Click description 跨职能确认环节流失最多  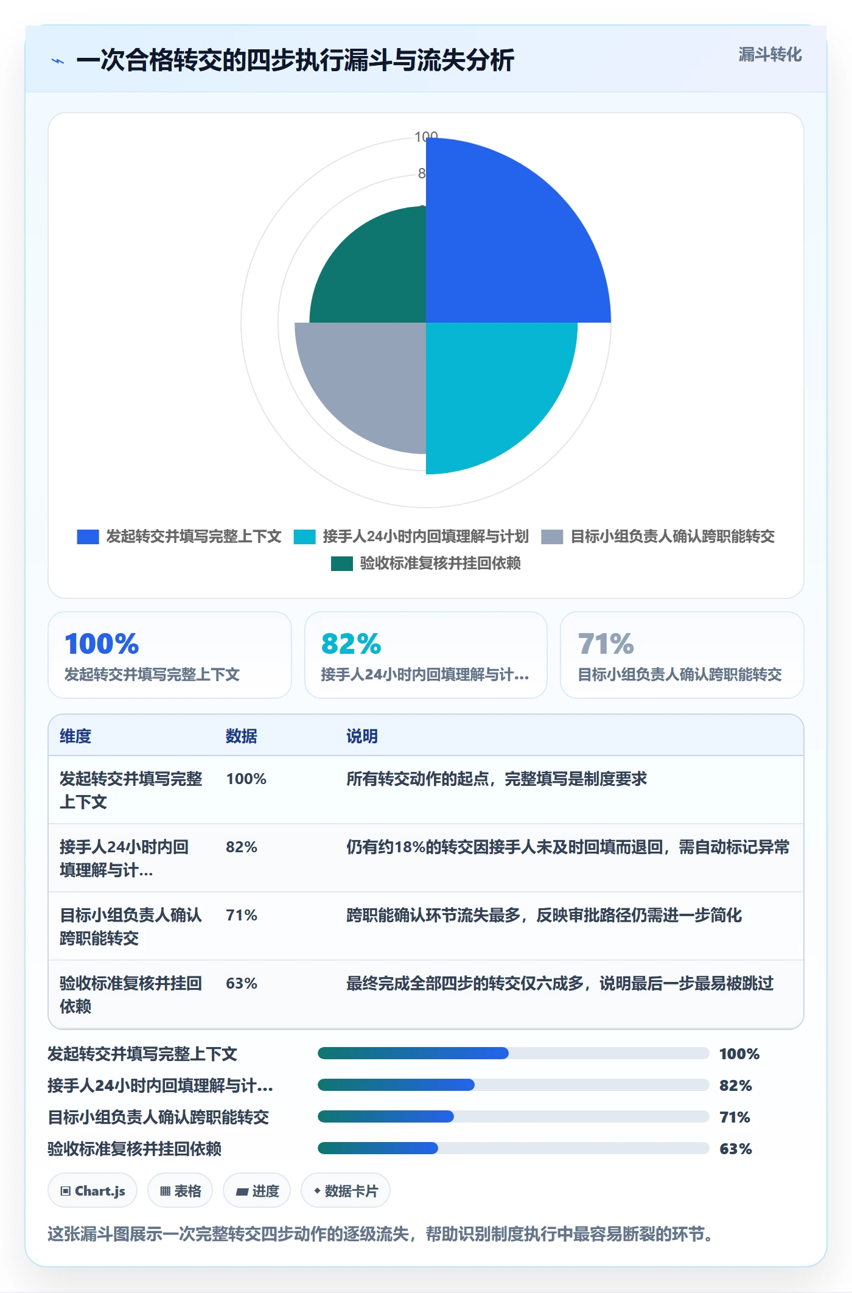544,915
